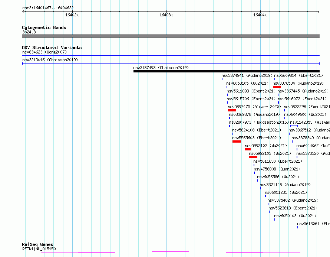
Task: Click the magenta RFTN1 gene line
Action: click(171, 252)
